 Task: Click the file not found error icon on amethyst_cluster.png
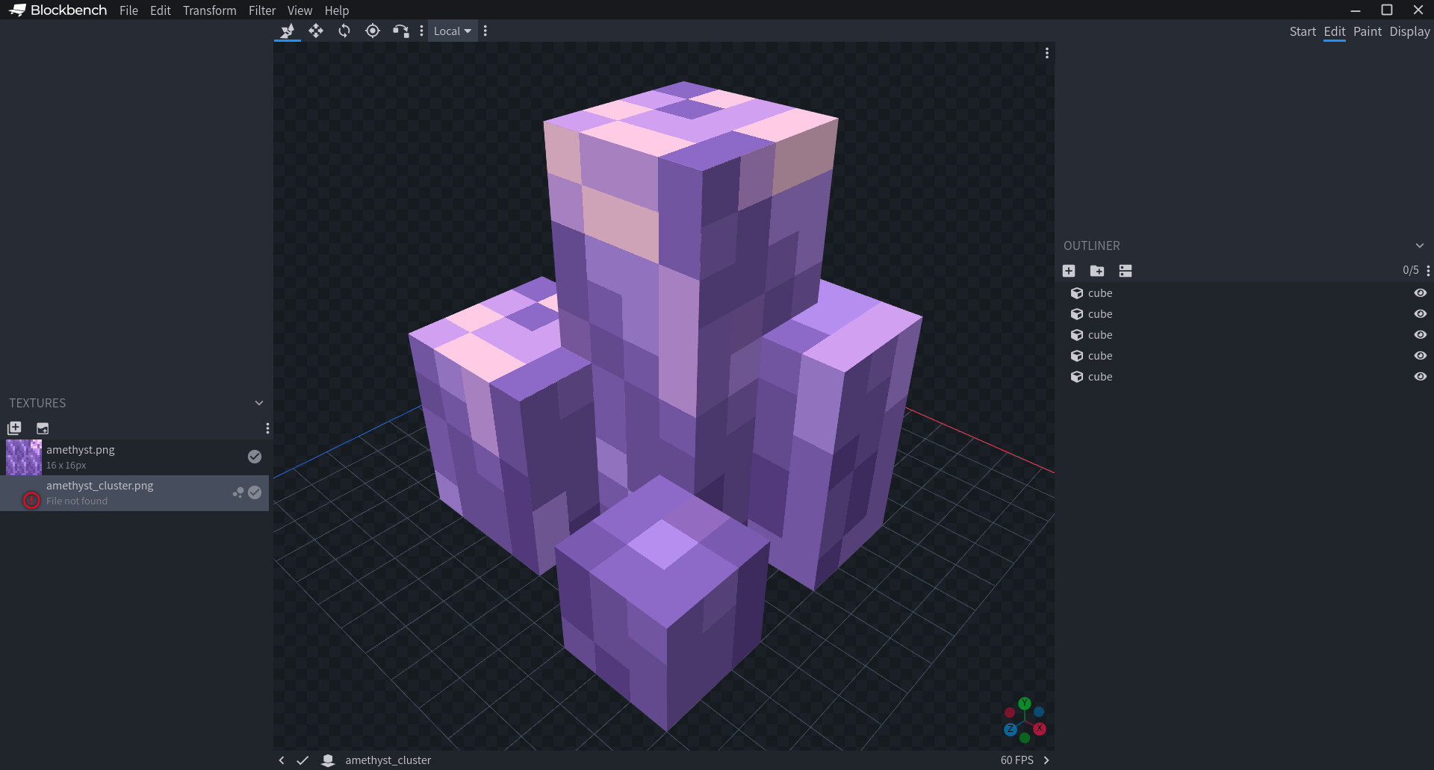(31, 500)
